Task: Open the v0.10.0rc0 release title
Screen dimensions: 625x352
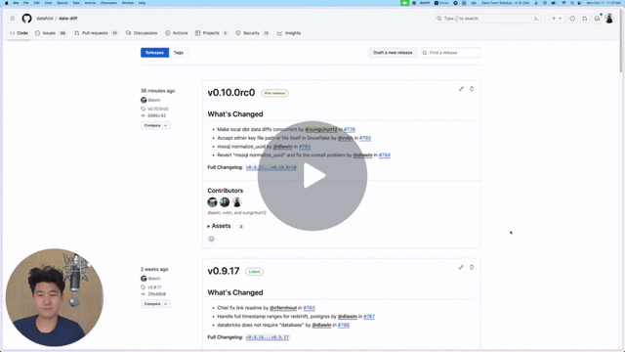Action: [x=231, y=93]
